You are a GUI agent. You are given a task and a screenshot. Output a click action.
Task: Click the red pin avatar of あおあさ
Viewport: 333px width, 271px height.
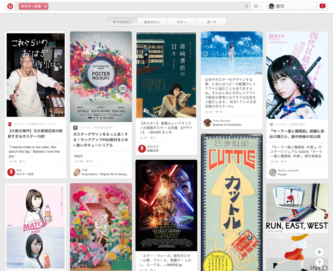point(142,149)
